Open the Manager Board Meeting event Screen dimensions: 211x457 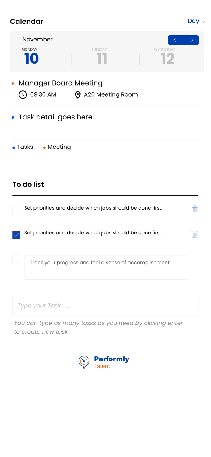[x=61, y=83]
